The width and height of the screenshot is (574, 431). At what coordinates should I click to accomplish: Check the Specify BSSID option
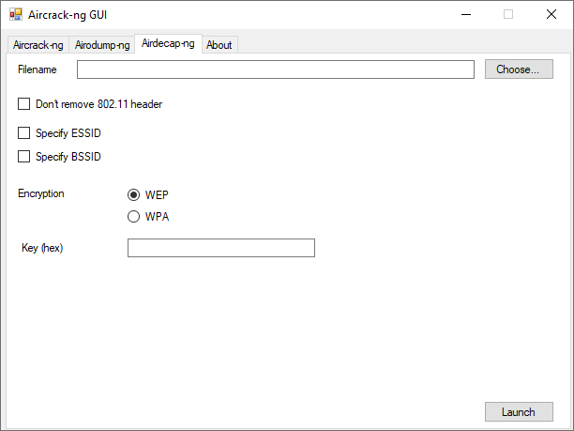(23, 157)
